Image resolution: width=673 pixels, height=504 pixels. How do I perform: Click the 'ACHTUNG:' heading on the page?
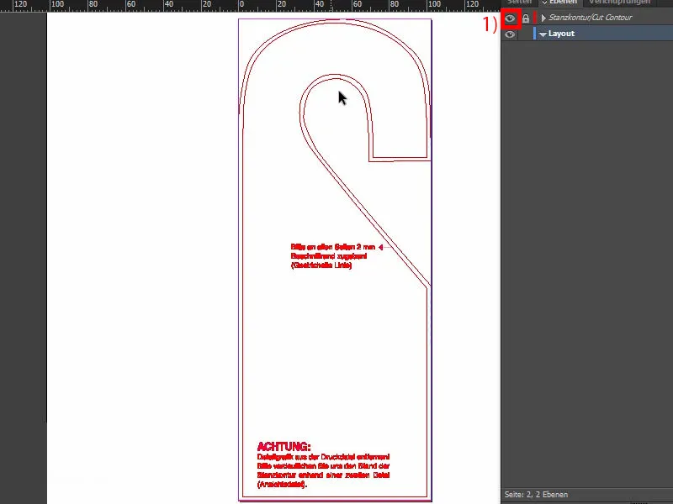[284, 447]
